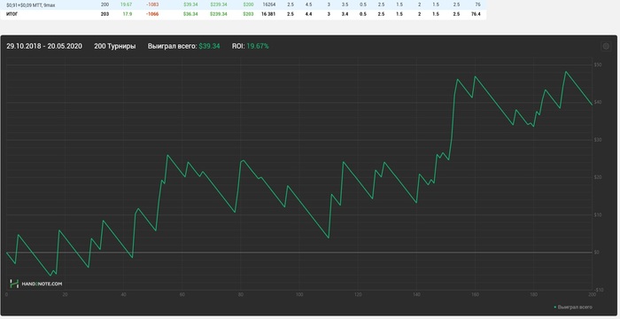620x319 pixels.
Task: Select the '$0,91+$0,09 MTT, 9max' row label
Action: click(x=31, y=5)
